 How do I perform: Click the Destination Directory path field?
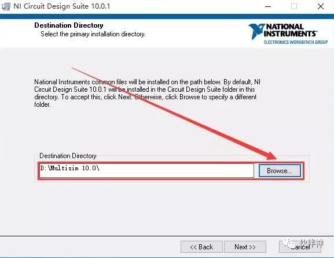[x=146, y=170]
